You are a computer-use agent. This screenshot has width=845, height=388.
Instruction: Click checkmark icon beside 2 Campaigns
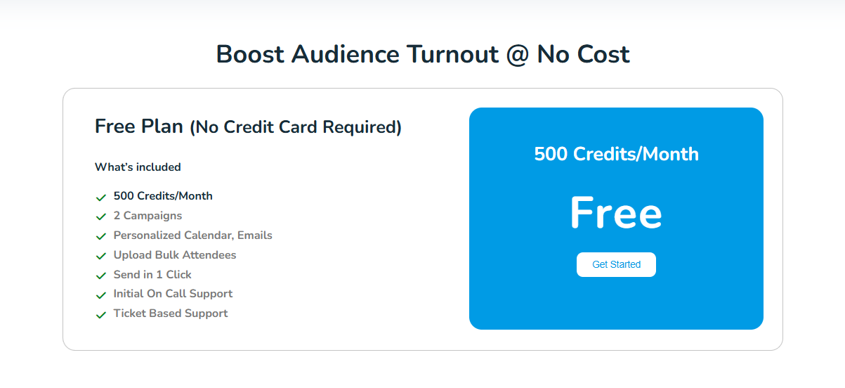tap(101, 217)
